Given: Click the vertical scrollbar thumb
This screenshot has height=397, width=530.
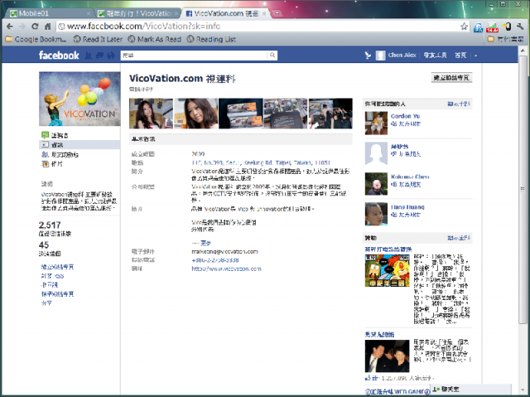Looking at the screenshot, I should pyautogui.click(x=523, y=189).
